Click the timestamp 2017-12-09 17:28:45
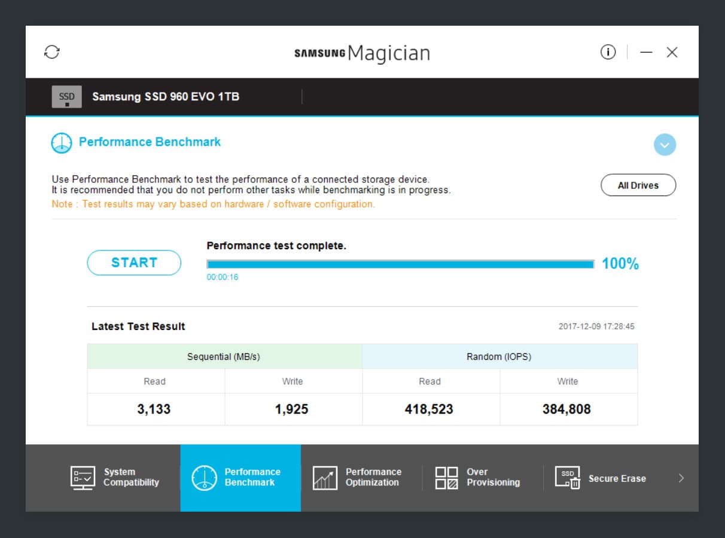 596,326
